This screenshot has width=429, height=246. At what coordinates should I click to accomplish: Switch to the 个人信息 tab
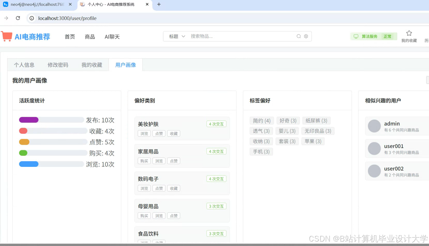(24, 65)
